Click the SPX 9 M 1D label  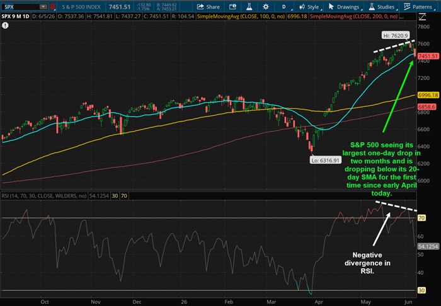click(16, 16)
